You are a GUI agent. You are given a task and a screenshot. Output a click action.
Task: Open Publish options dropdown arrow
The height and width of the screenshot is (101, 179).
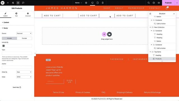tap(177, 3)
